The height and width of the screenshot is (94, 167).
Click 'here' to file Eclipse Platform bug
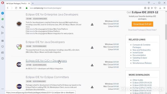pos(31,31)
